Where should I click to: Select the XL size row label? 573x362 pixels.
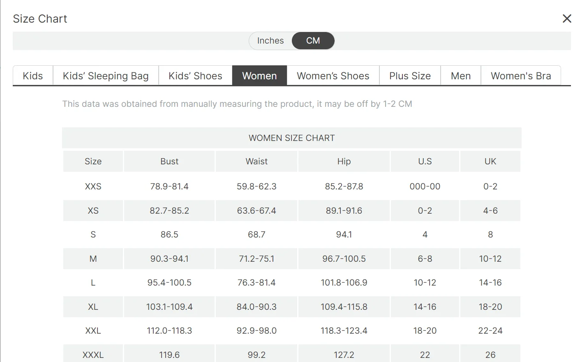(x=93, y=307)
